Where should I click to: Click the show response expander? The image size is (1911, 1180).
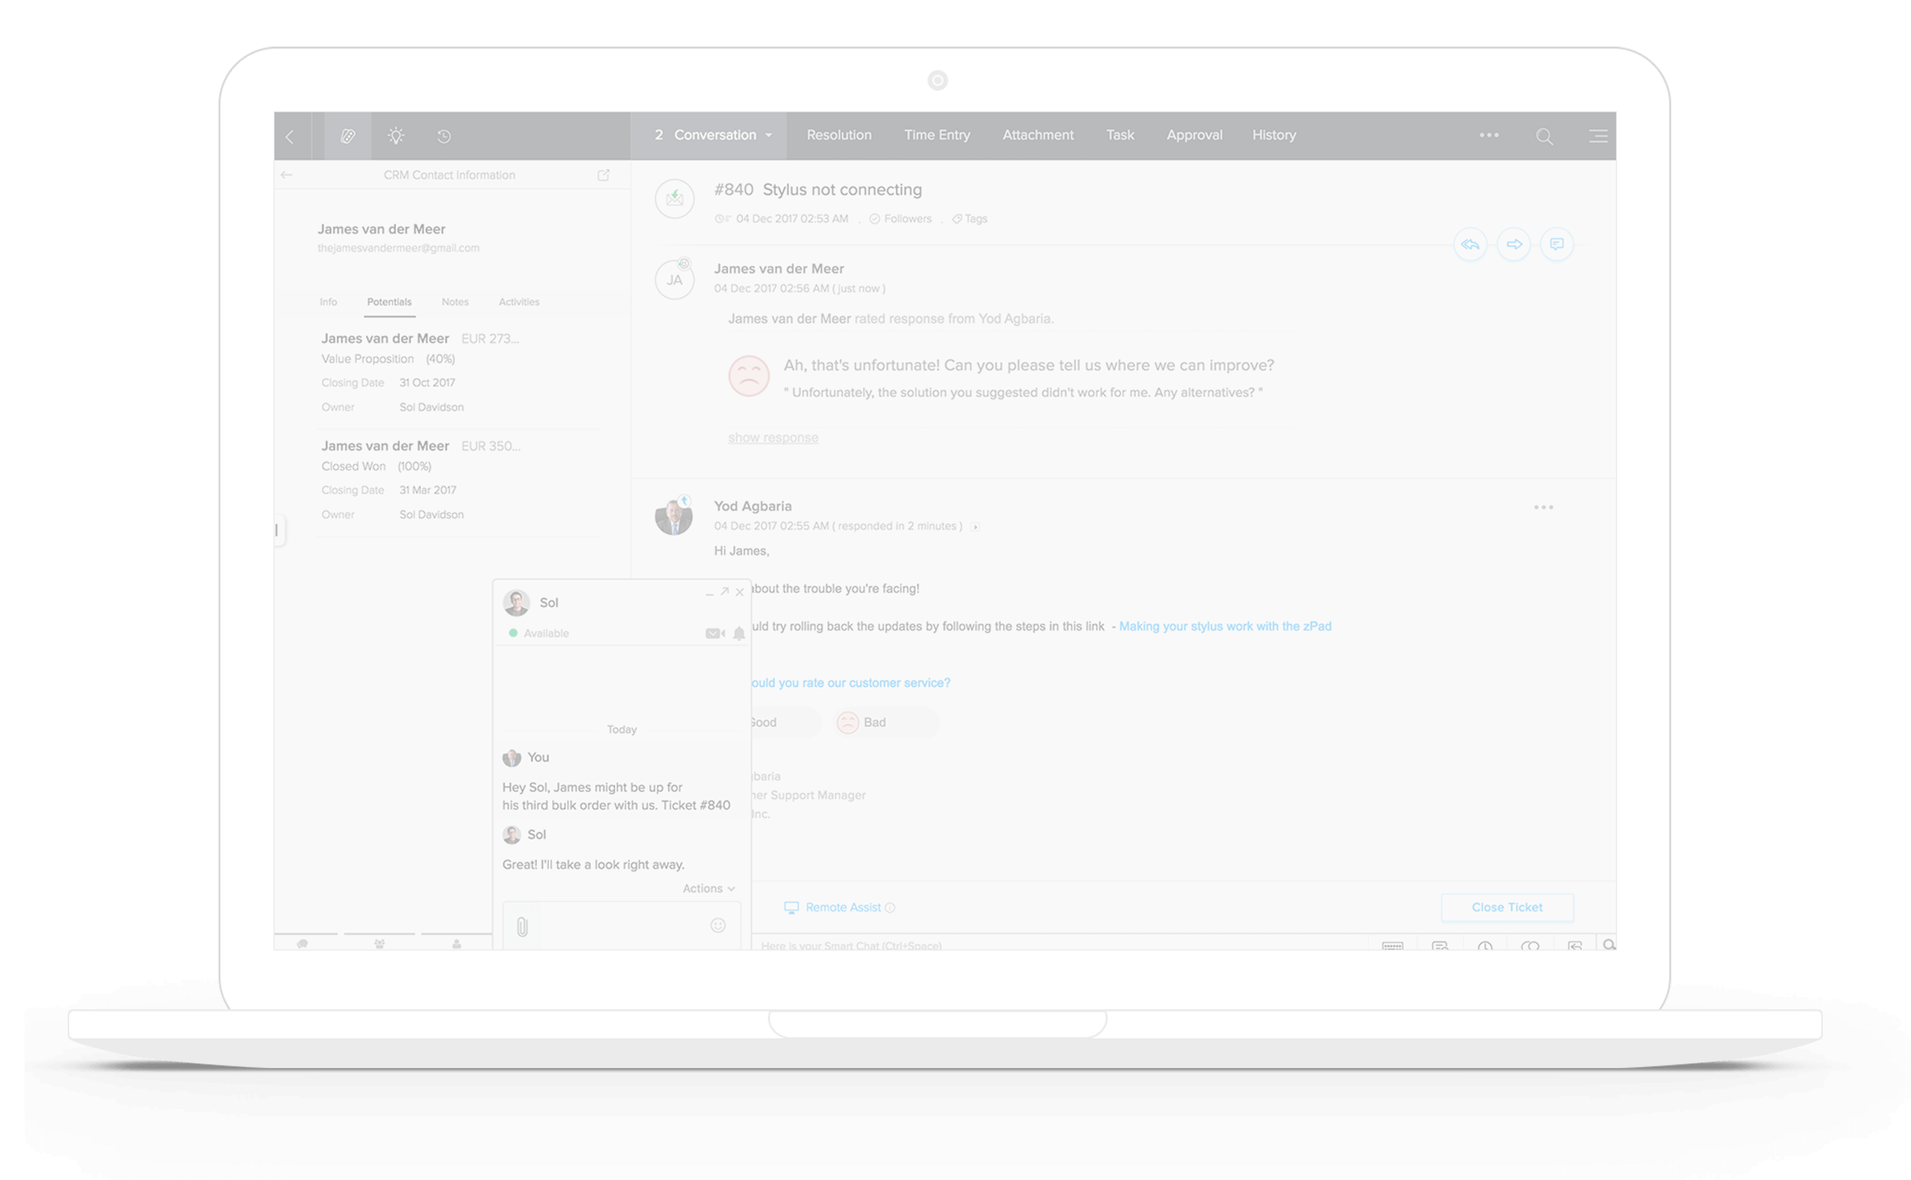click(x=771, y=438)
